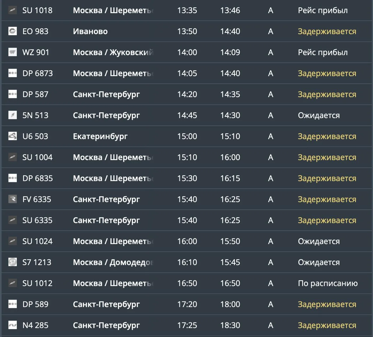Click Ожидается status of S7 1213
Image resolution: width=373 pixels, height=337 pixels.
point(319,262)
